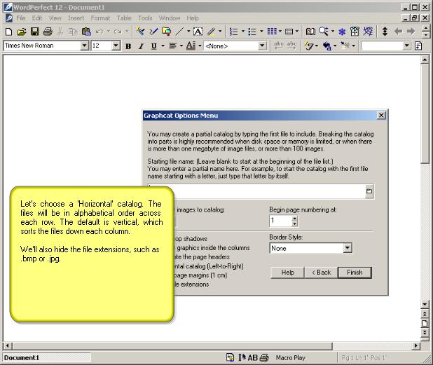Click Finish to build the catalog
The image size is (433, 365).
coord(355,273)
